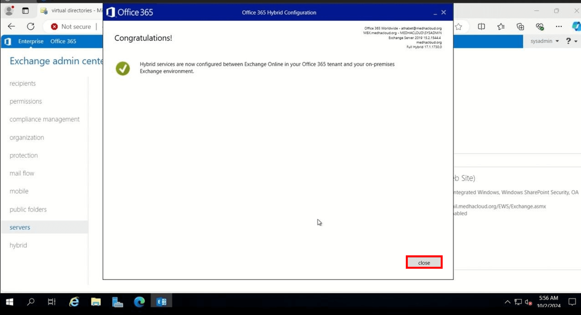Open the browser split screen icon
581x315 pixels.
[x=481, y=26]
